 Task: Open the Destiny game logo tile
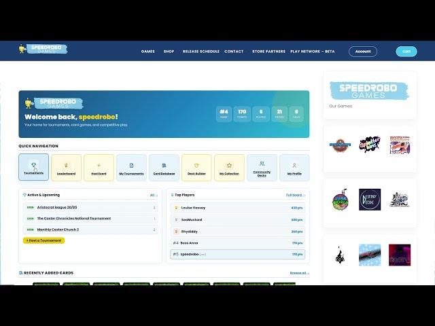pyautogui.click(x=370, y=200)
